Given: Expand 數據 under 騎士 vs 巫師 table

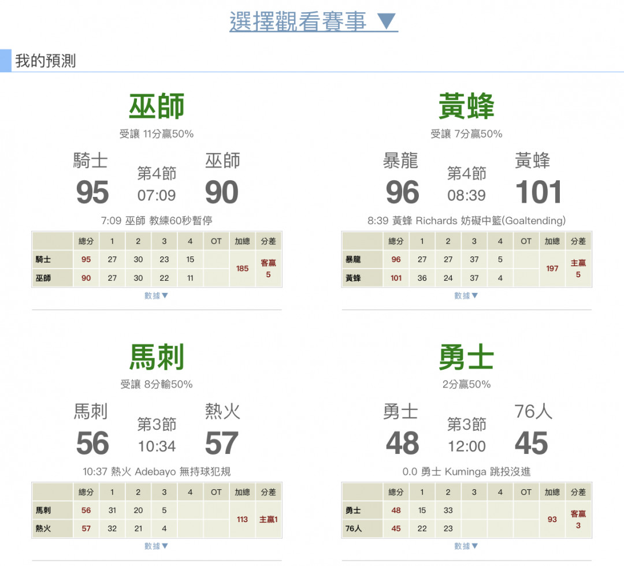Looking at the screenshot, I should point(156,296).
